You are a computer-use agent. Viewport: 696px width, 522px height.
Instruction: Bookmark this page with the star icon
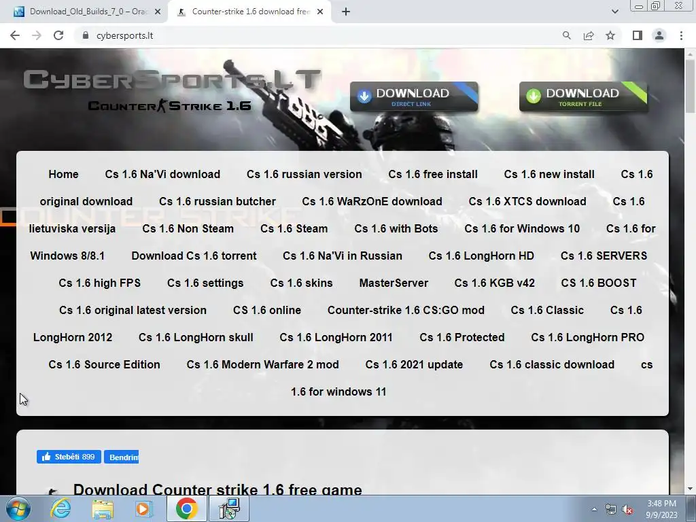click(x=610, y=35)
